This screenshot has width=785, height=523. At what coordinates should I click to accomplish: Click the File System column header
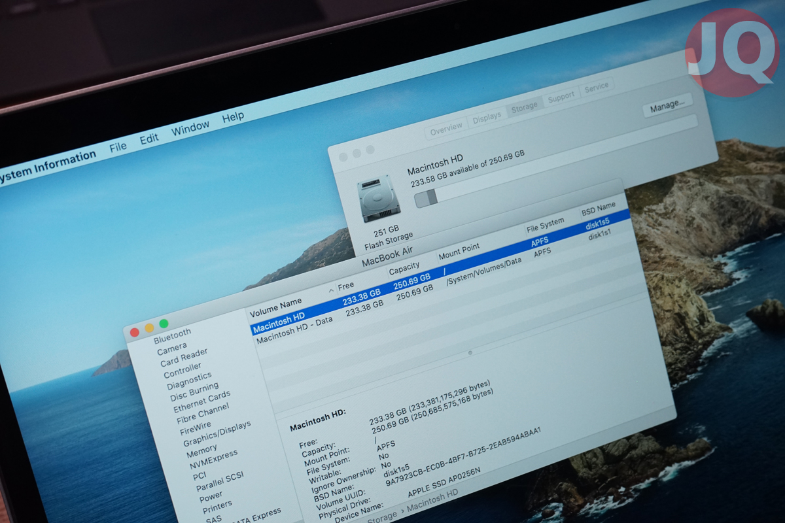[545, 225]
